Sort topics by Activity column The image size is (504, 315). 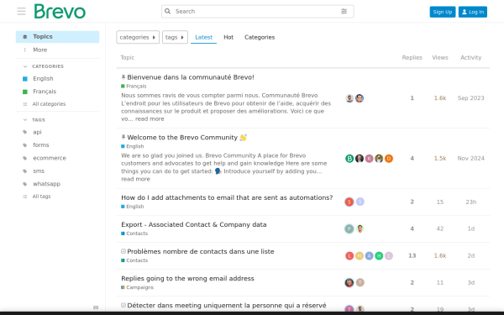coord(470,57)
